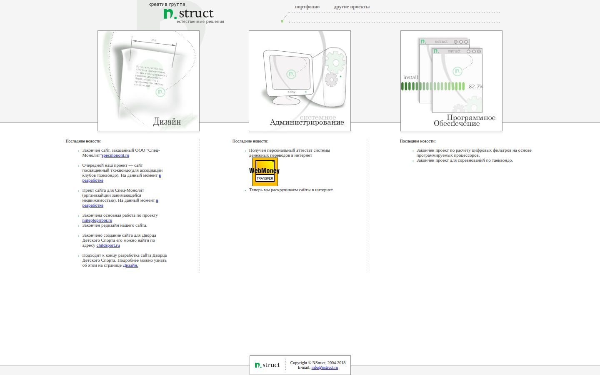
Task: Click the 'Закончен редизайн нашего сайта.' news text
Action: (x=115, y=225)
